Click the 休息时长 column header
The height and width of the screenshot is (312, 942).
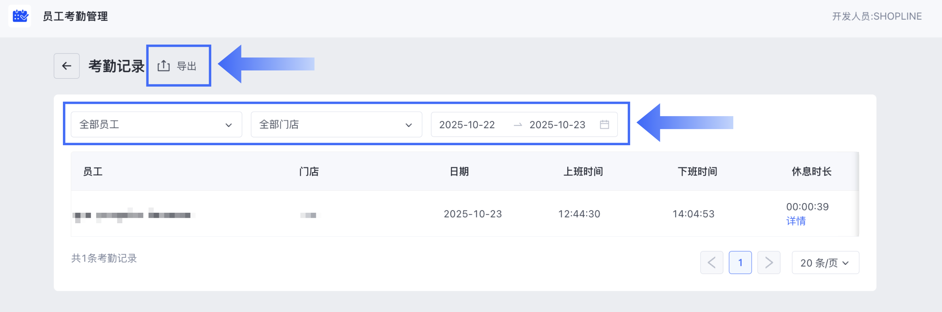[x=811, y=171]
